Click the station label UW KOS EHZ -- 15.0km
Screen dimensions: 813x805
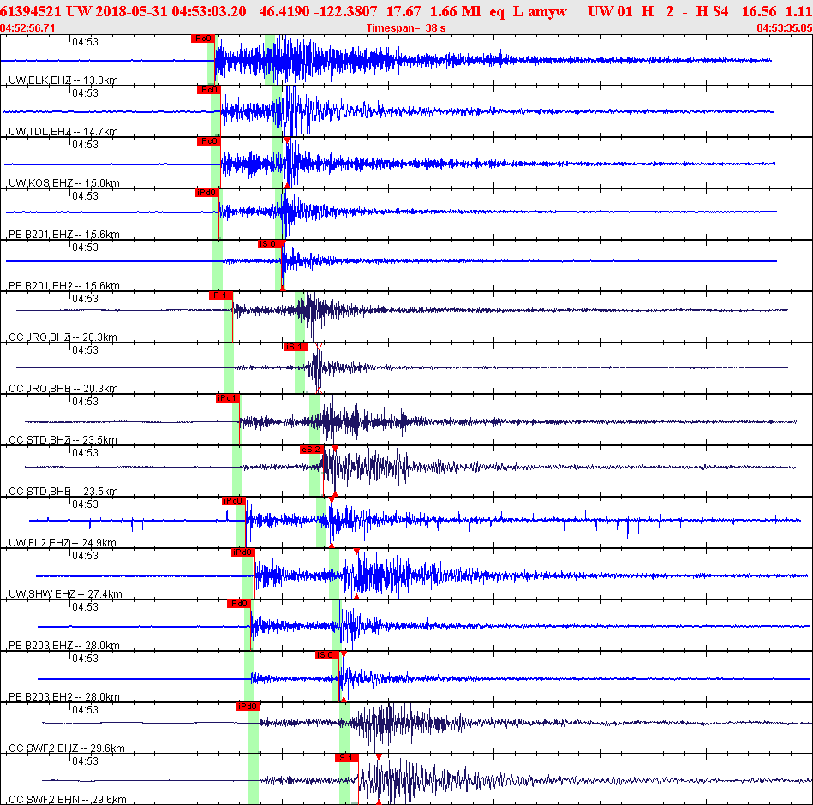(x=63, y=182)
